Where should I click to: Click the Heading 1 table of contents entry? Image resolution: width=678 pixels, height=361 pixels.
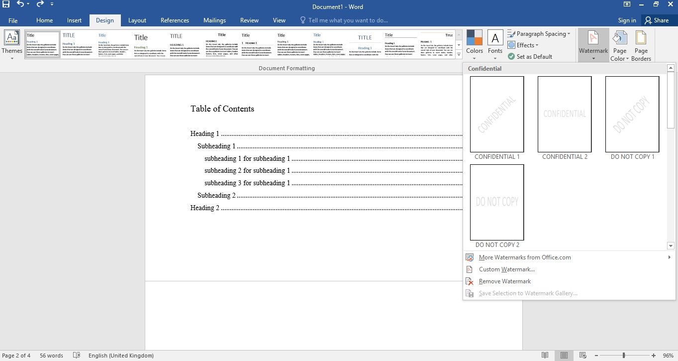pos(326,133)
